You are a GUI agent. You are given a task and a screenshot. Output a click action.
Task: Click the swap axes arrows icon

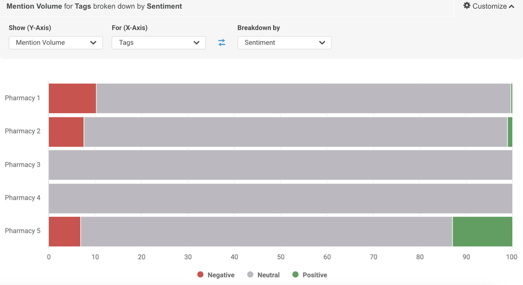click(x=222, y=43)
